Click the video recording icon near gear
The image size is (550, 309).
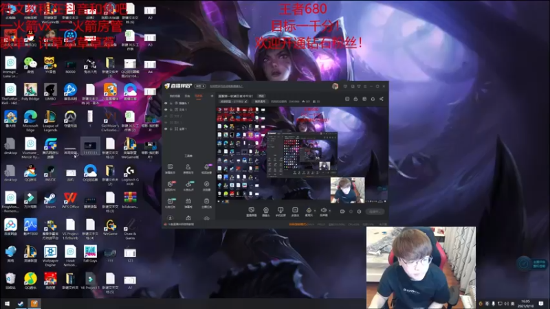tap(342, 211)
